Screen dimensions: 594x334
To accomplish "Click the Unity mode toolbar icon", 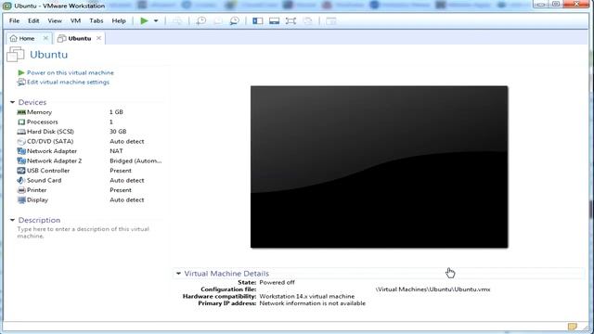I will [x=308, y=20].
